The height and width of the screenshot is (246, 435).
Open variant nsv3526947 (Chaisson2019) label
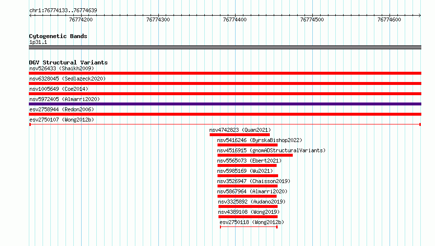tap(254, 181)
